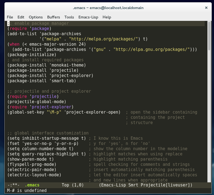Open the Options menu

(x=36, y=17)
